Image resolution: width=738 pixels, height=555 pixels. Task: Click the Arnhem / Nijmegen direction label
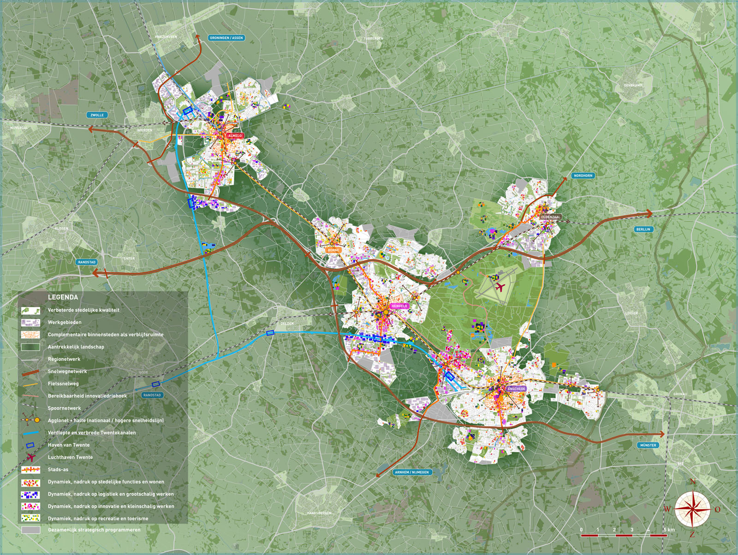[x=411, y=472]
